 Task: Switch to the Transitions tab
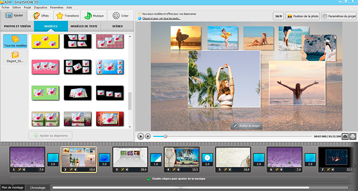(x=67, y=16)
